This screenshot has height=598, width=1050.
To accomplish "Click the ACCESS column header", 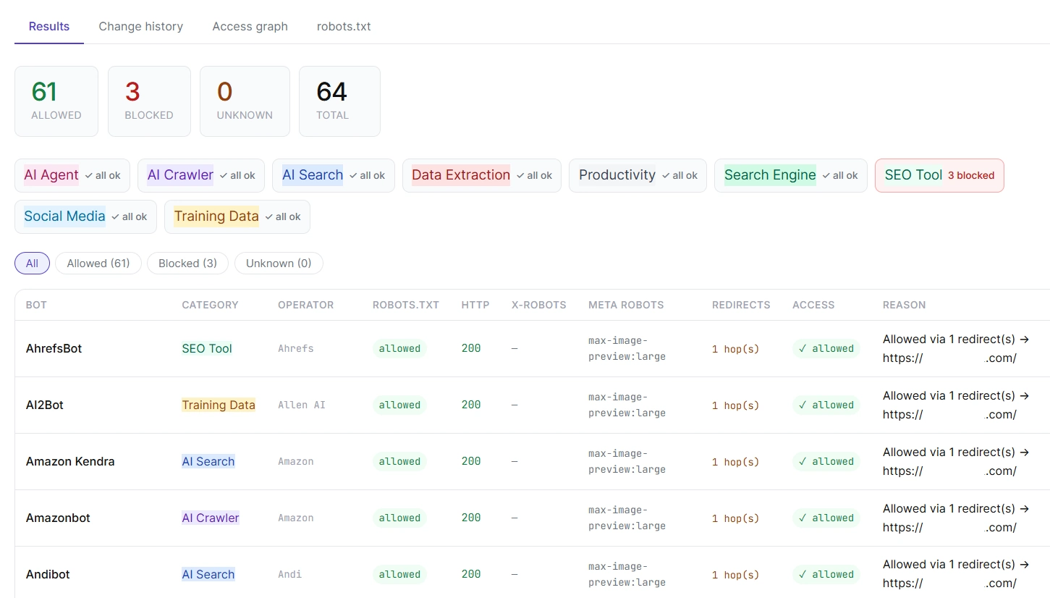I will (x=813, y=305).
